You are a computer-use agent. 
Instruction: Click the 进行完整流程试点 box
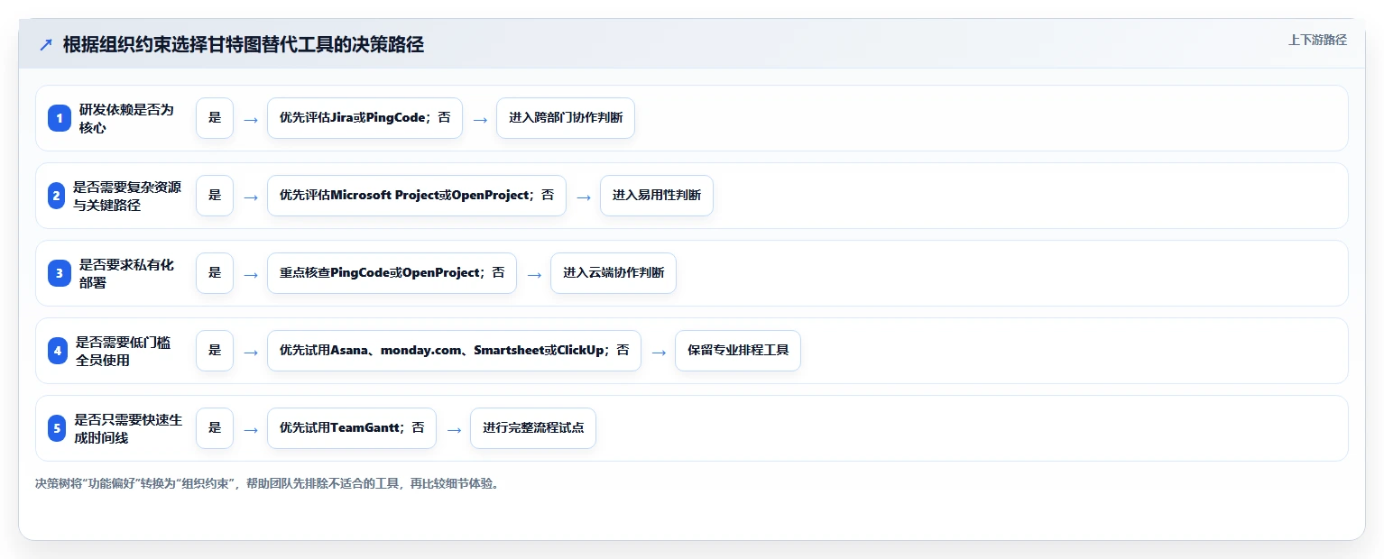533,428
